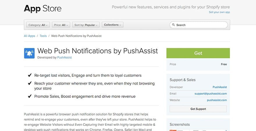Click the support@pushassist.com email link
This screenshot has height=131, width=256.
pyautogui.click(x=211, y=94)
